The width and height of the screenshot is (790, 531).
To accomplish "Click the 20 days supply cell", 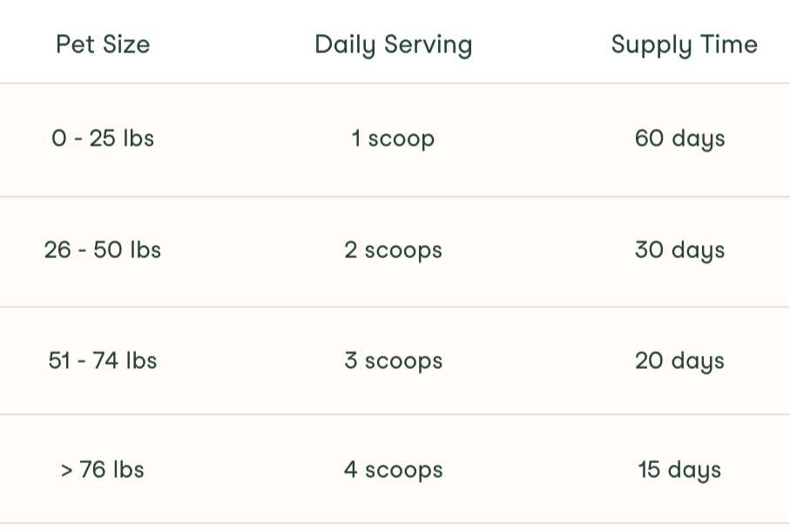I will click(680, 360).
